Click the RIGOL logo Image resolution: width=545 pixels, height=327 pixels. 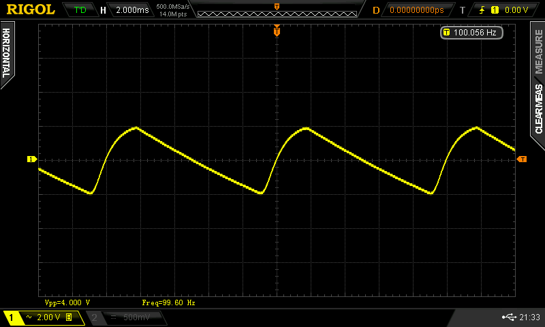(x=31, y=10)
